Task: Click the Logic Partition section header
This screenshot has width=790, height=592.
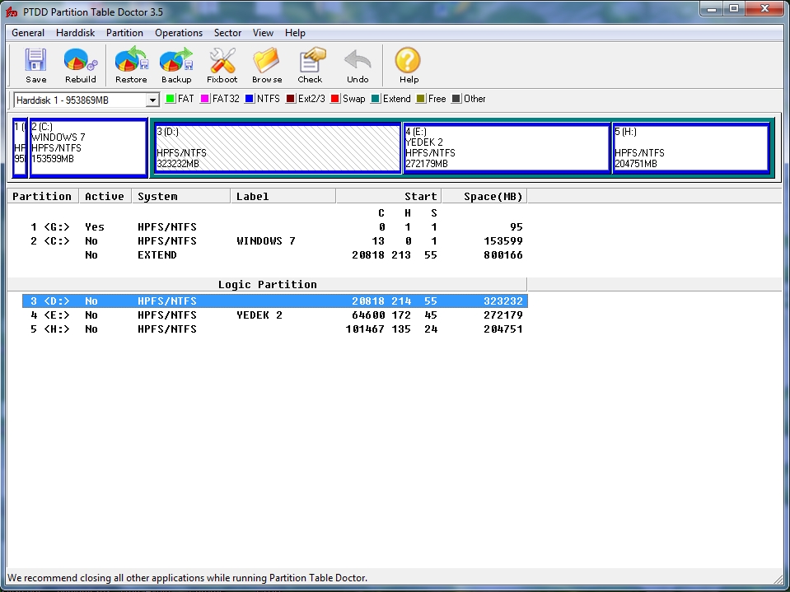Action: (x=267, y=284)
